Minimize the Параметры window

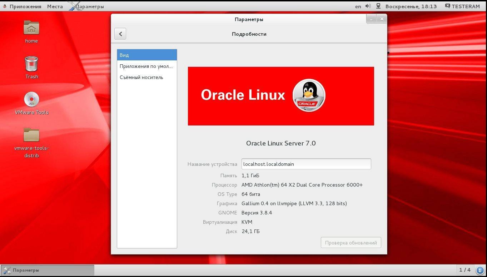click(371, 19)
